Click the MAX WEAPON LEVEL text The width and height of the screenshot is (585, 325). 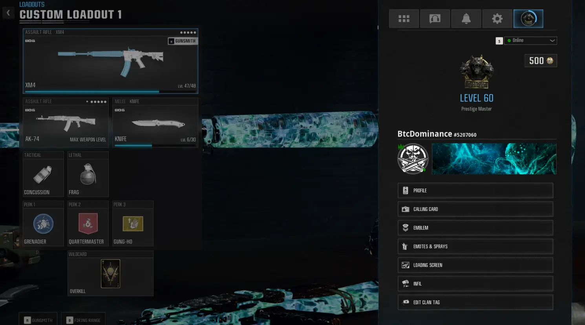88,140
